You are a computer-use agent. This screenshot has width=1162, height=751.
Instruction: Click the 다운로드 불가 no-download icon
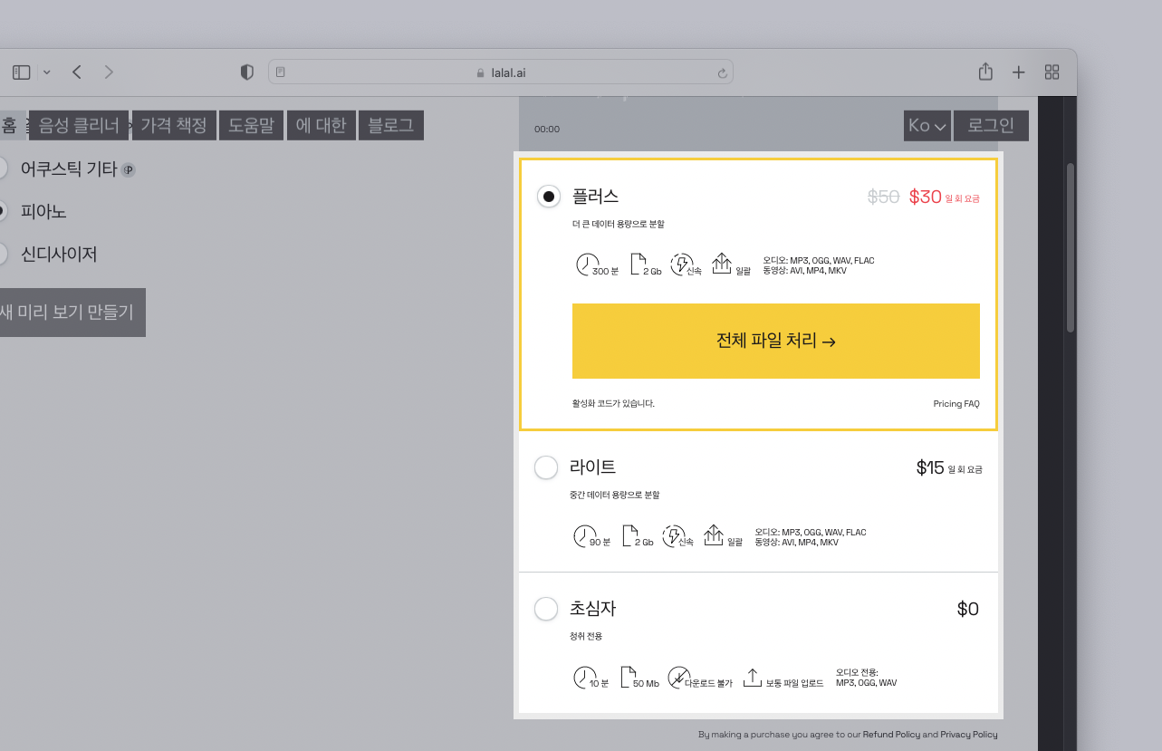(x=678, y=678)
